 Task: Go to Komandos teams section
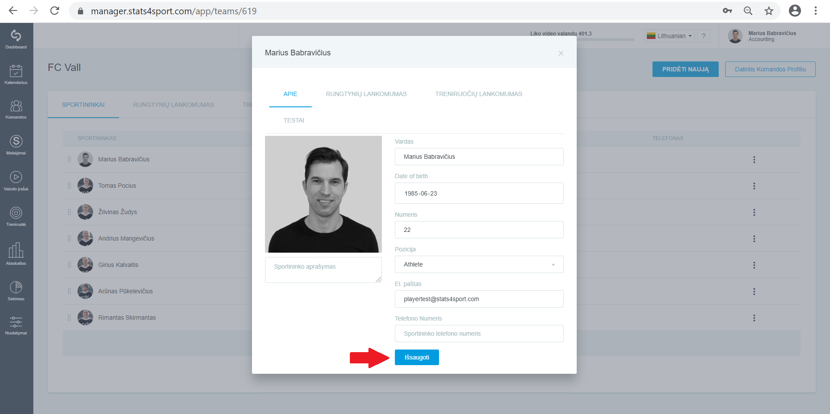click(x=16, y=109)
